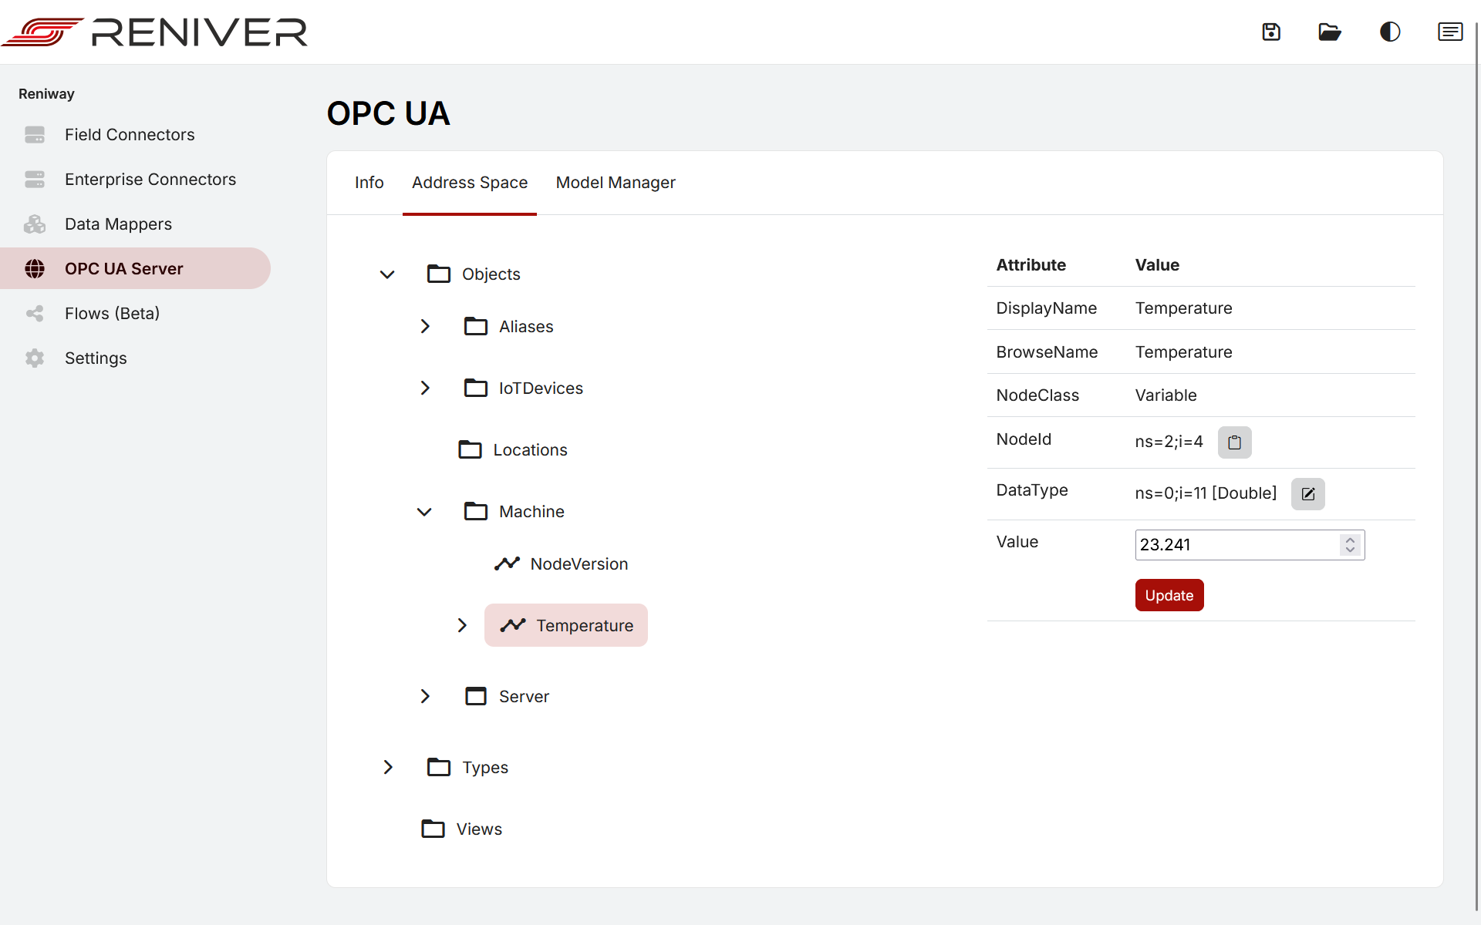The height and width of the screenshot is (925, 1481).
Task: Click the Locations folder icon
Action: pyautogui.click(x=470, y=450)
